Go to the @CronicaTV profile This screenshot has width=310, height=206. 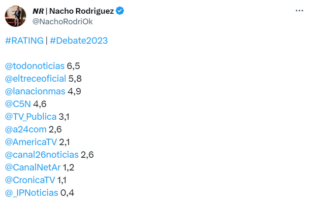coord(30,180)
